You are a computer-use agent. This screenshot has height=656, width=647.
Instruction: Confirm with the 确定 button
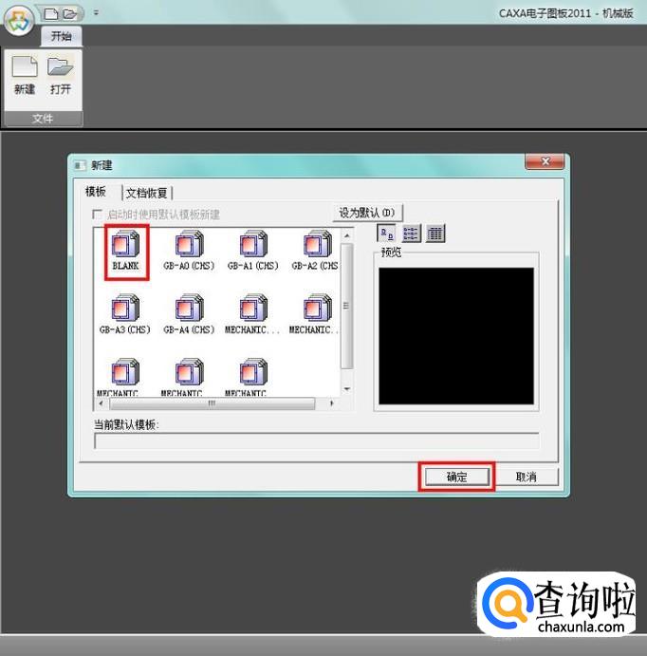456,477
